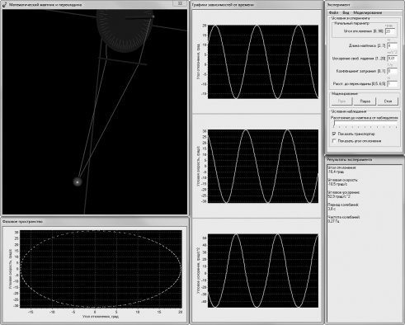Image resolution: width=405 pixels, height=325 pixels.
Task: Click the damping coefficient input field
Action: click(392, 71)
